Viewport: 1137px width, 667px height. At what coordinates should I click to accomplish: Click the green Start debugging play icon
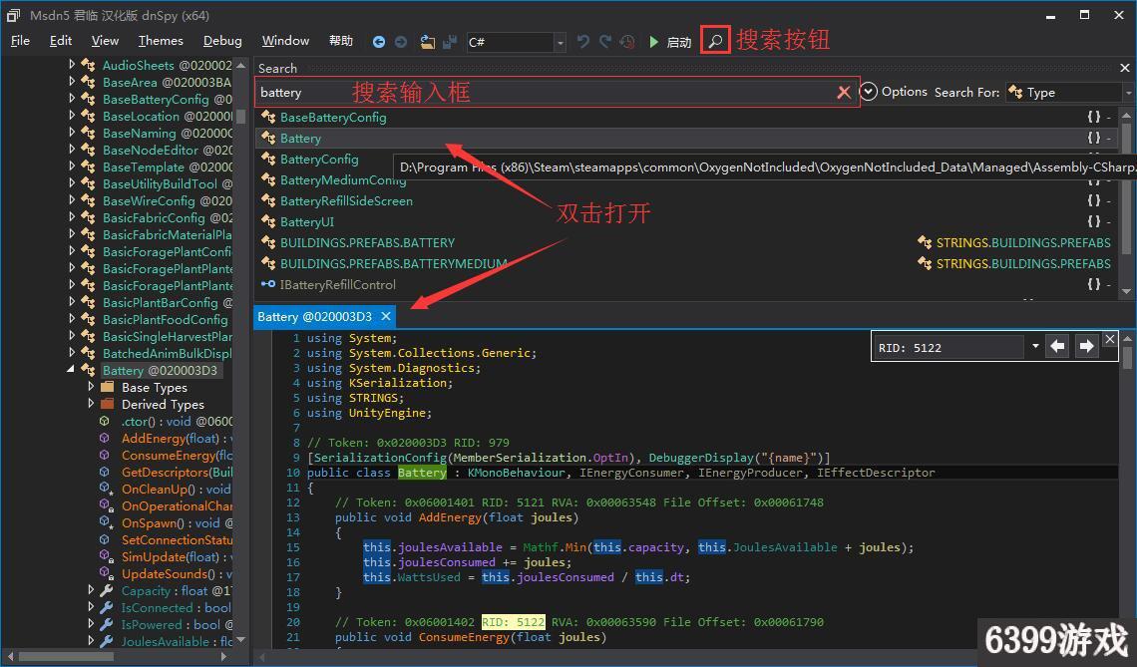(x=654, y=42)
